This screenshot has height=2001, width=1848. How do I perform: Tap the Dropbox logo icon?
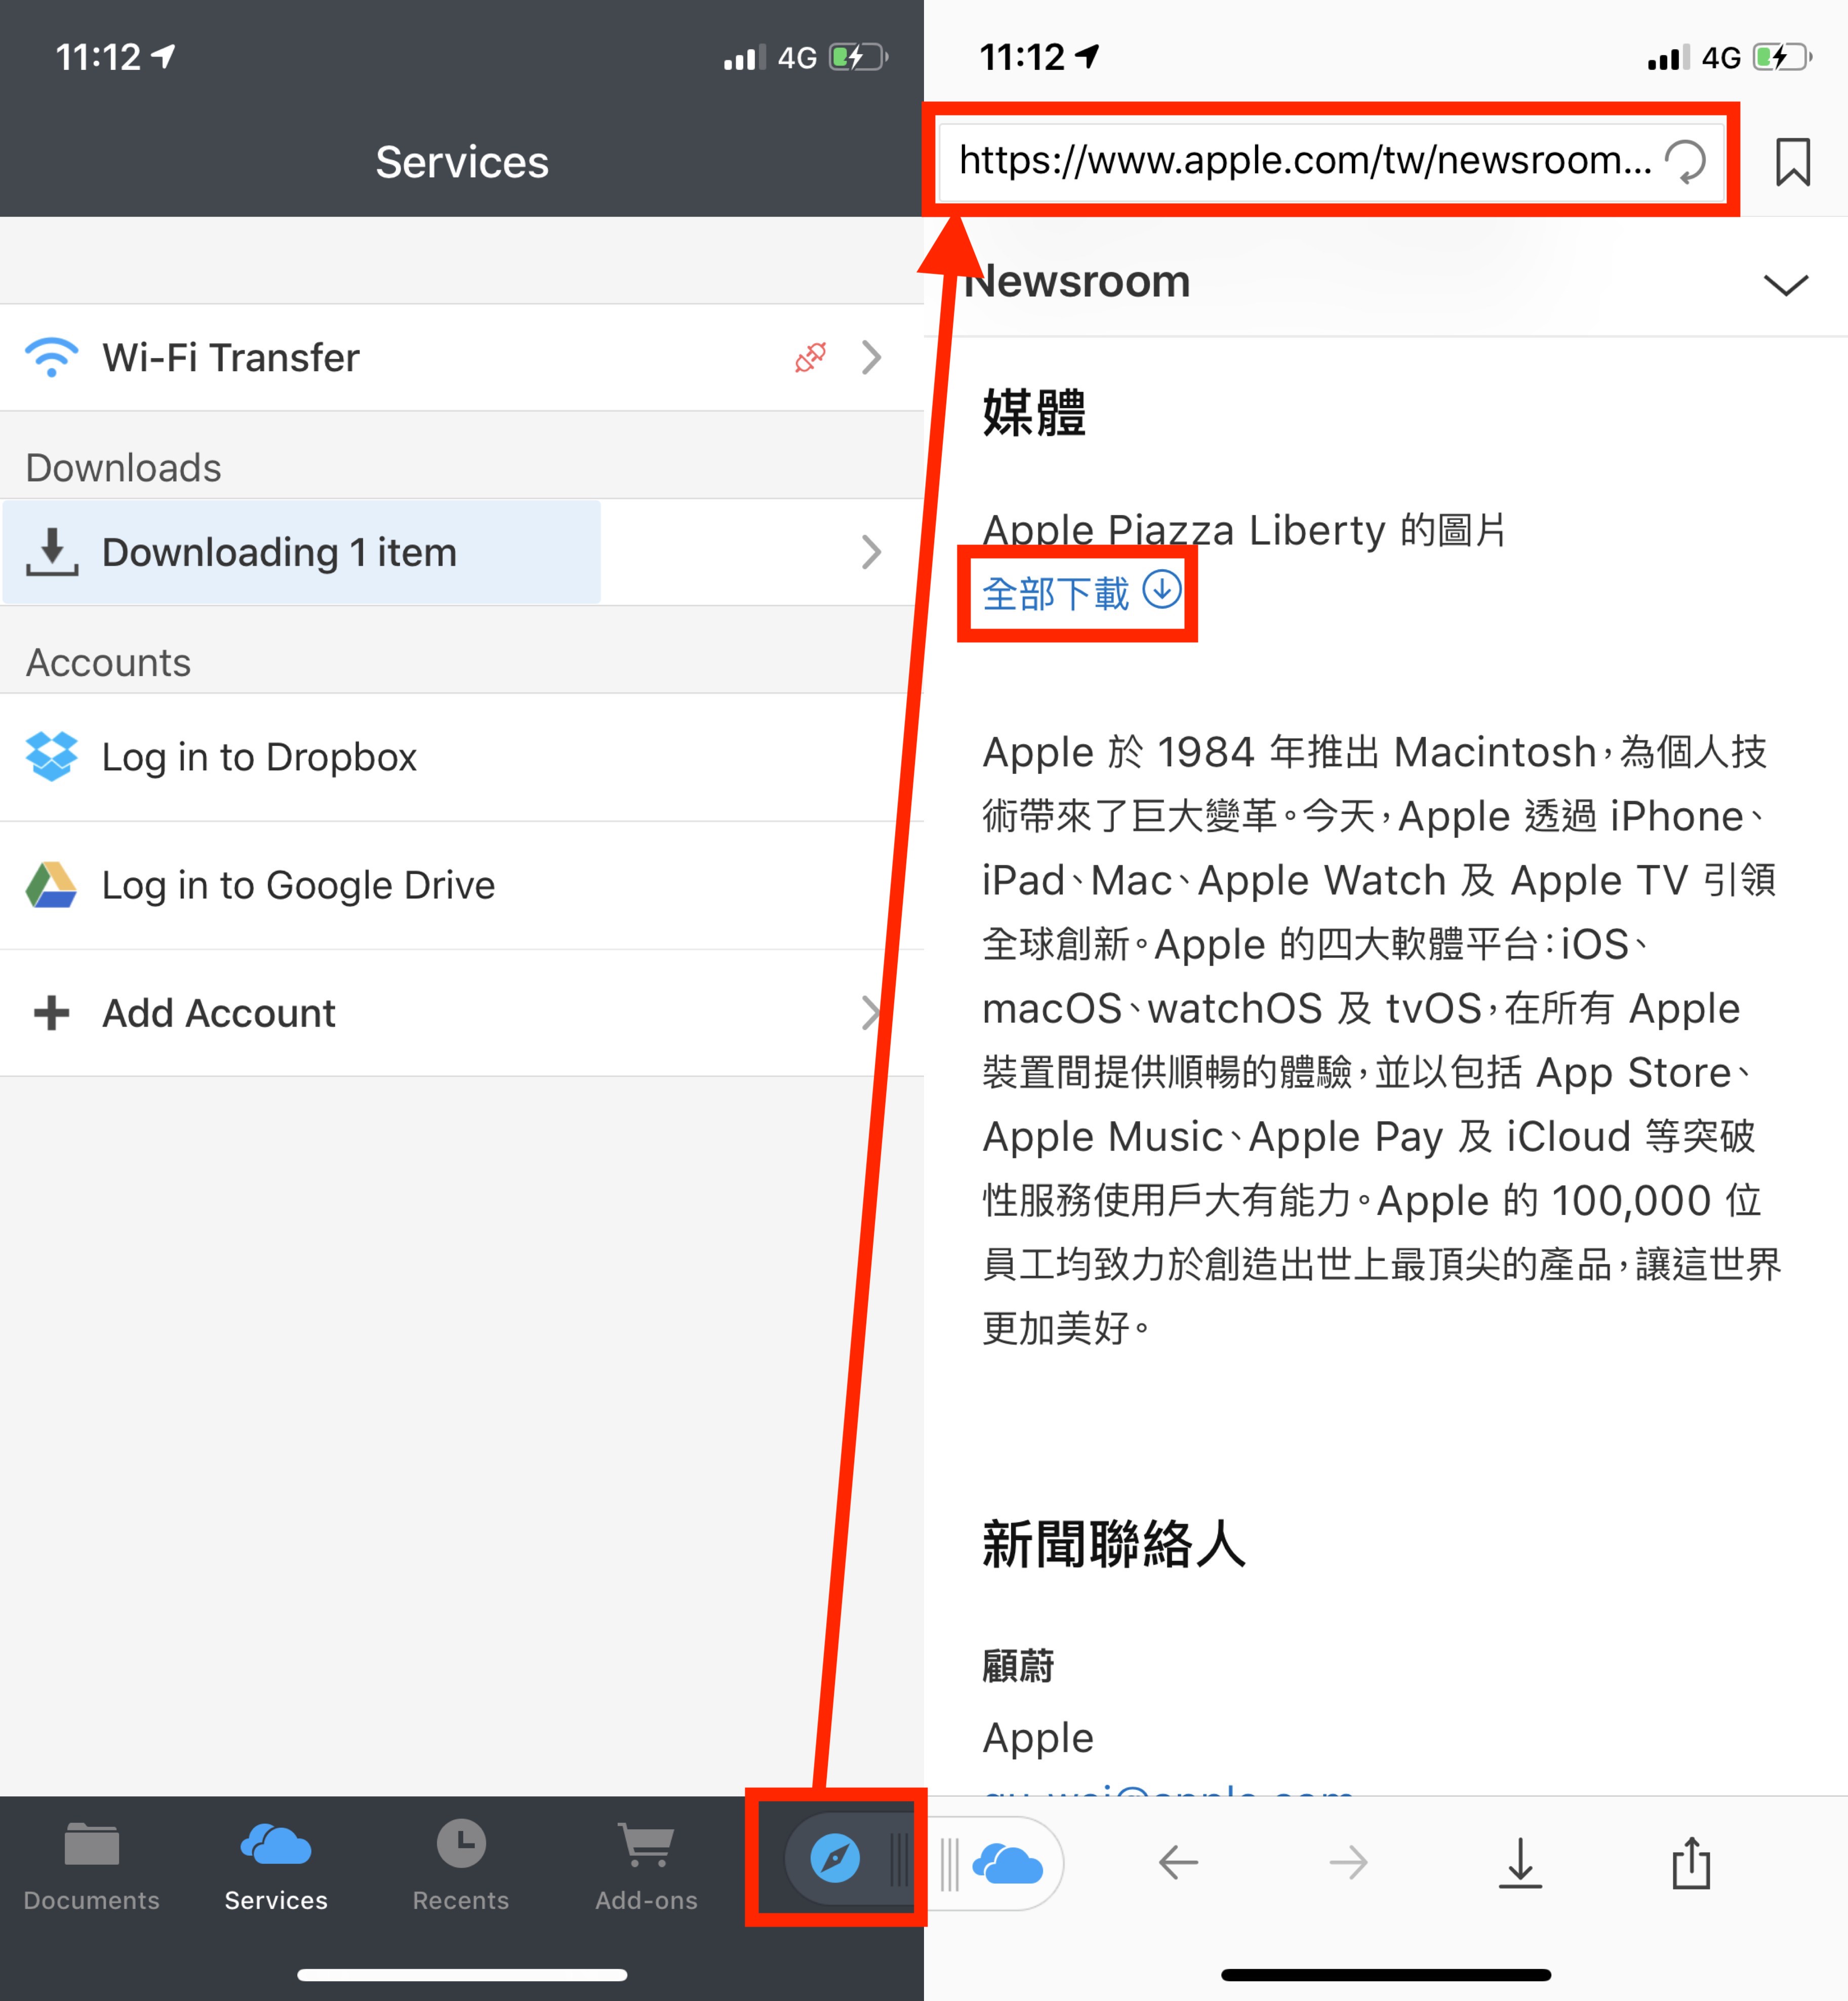tap(52, 756)
